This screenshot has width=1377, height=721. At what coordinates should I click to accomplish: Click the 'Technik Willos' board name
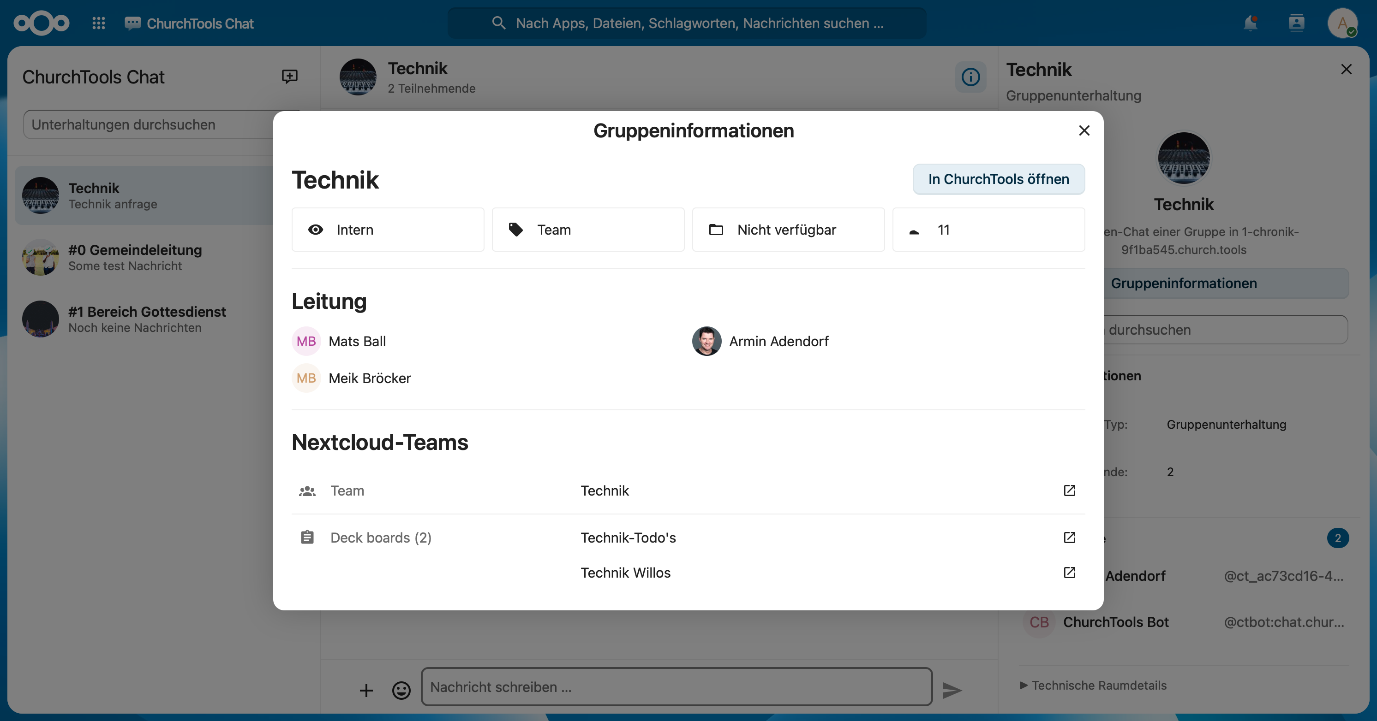(x=625, y=573)
